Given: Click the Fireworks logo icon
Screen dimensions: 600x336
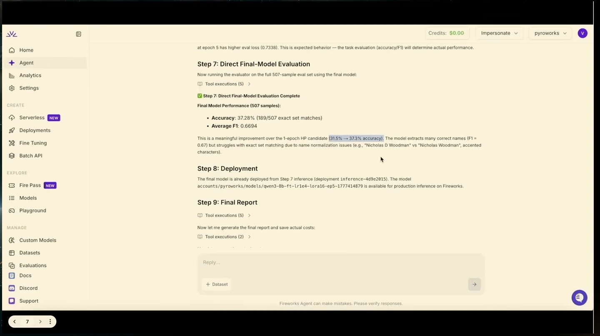Looking at the screenshot, I should (12, 34).
